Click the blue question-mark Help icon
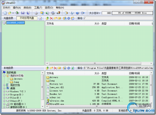The height and width of the screenshot is (115, 156). click(x=77, y=13)
